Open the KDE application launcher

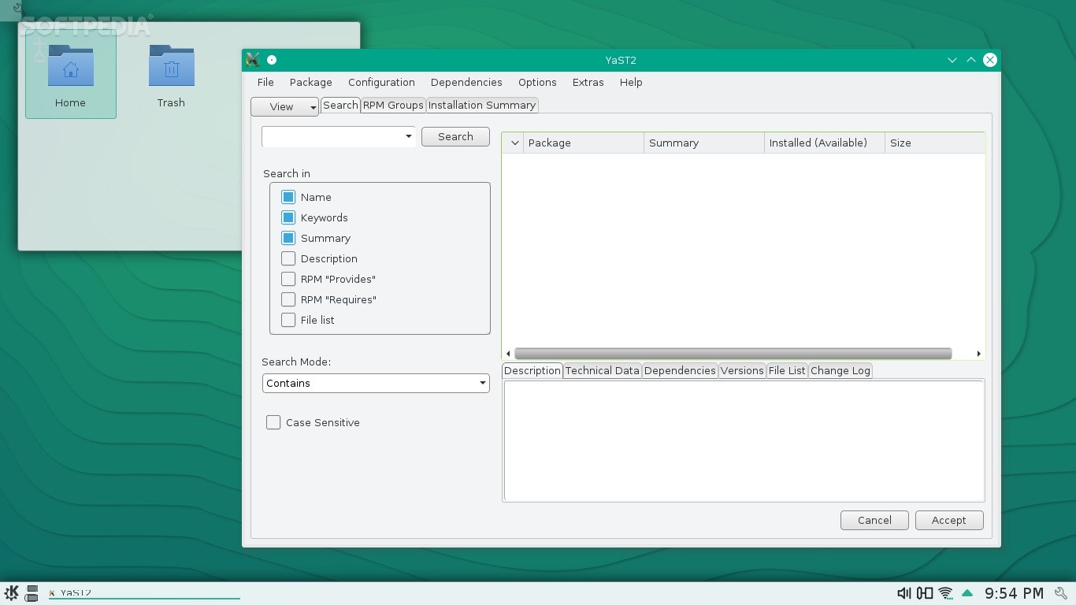tap(11, 593)
